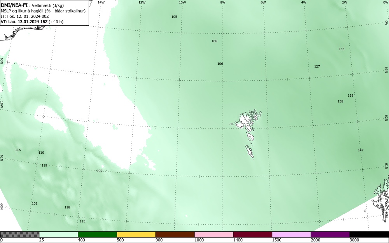Click the legend scale value 2000
The width and height of the screenshot is (389, 243).
click(x=315, y=240)
